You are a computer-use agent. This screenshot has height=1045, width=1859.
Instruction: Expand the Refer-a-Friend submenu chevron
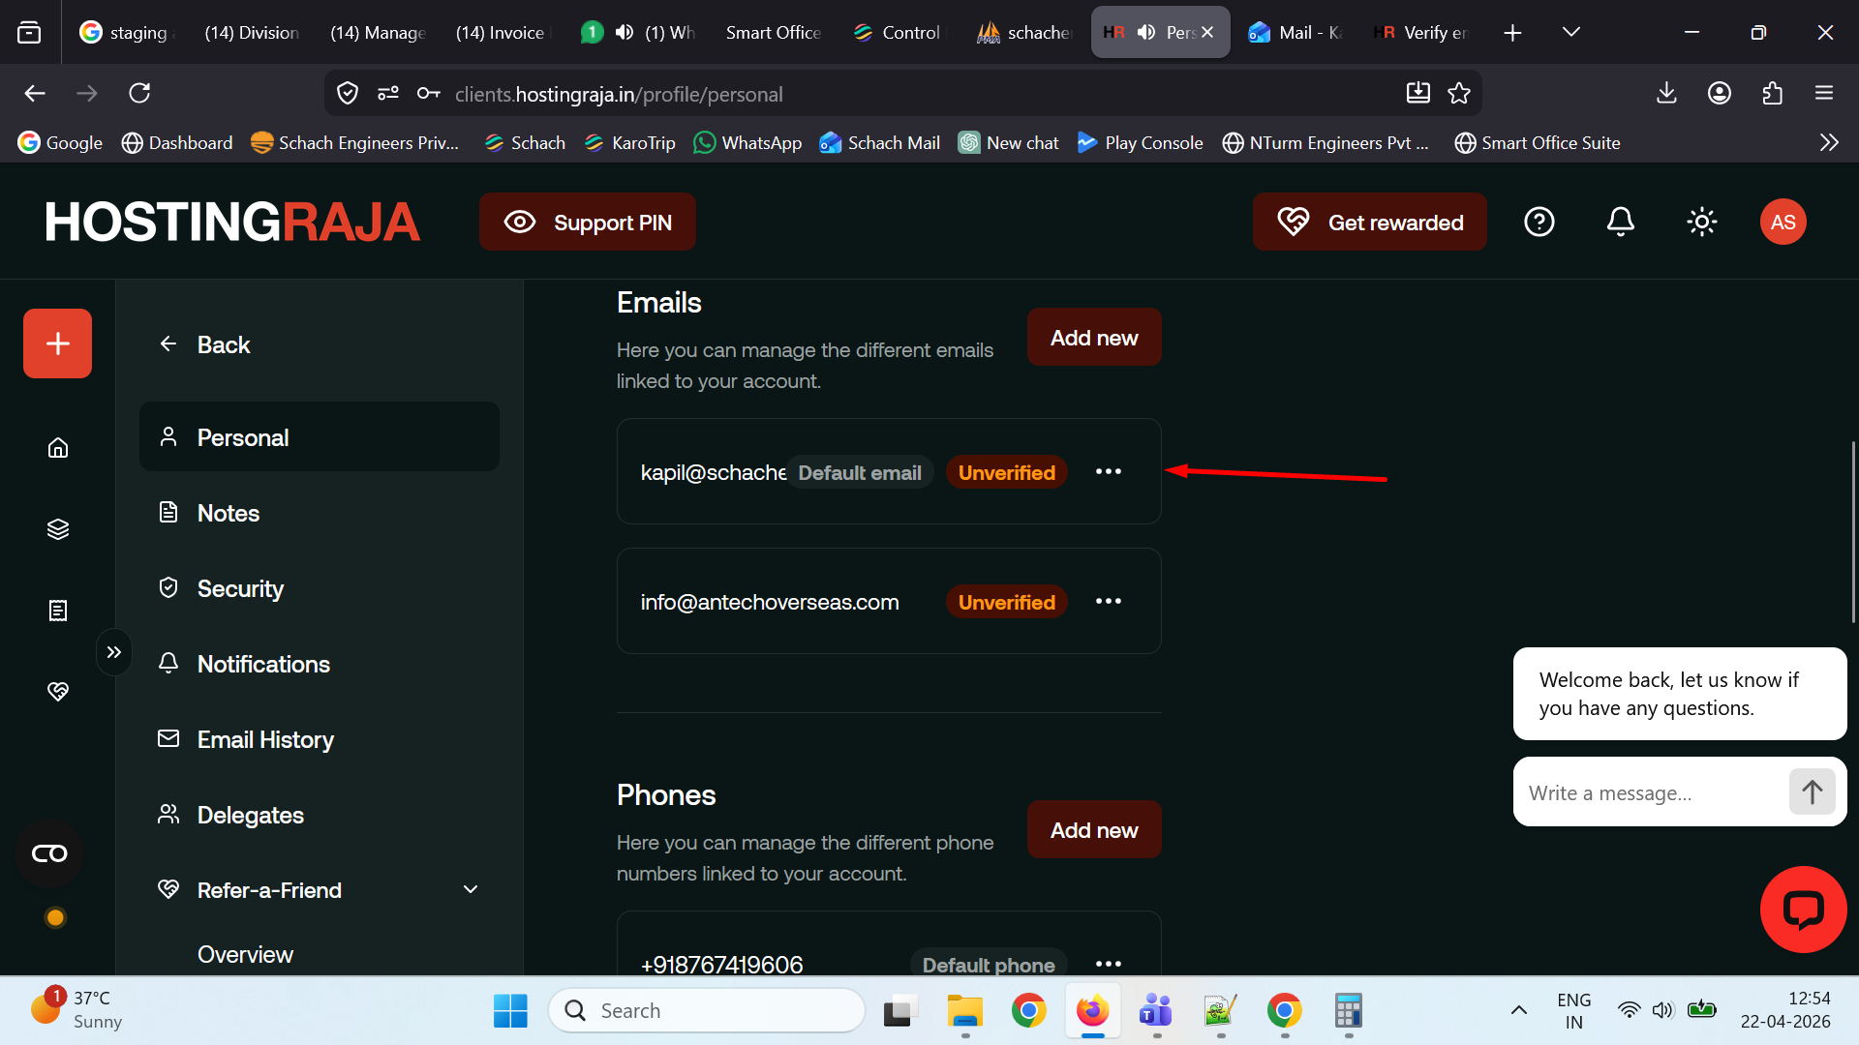click(x=471, y=890)
